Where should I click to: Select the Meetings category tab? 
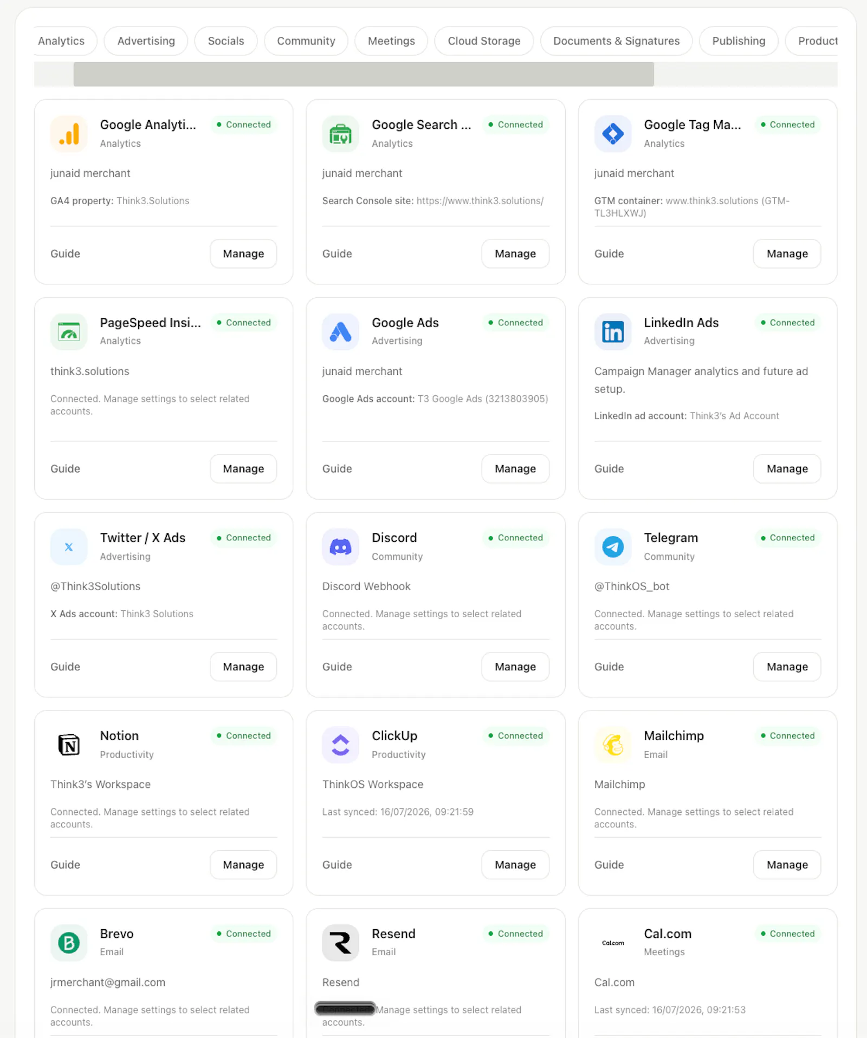pos(391,41)
